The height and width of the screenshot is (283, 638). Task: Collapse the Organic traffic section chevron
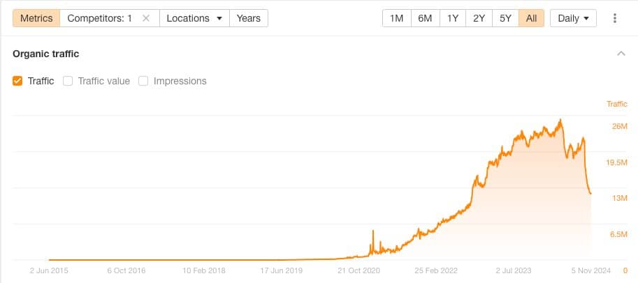(x=621, y=54)
